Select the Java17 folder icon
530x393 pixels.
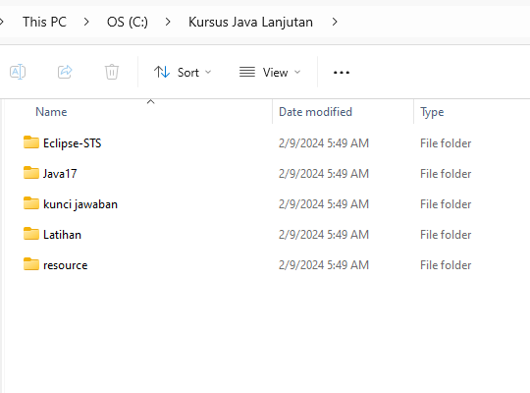click(x=31, y=173)
